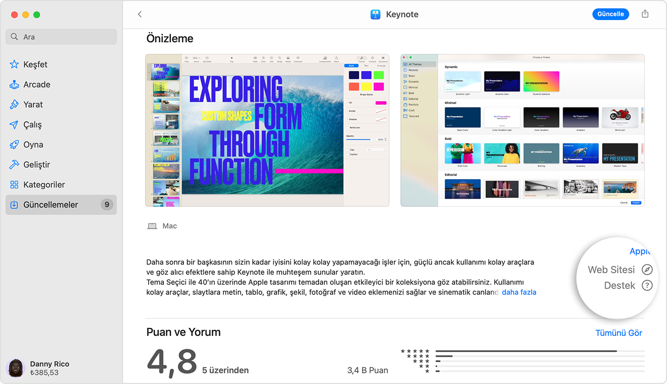The height and width of the screenshot is (384, 667).
Task: Click the Puan ve Yorum heading
Action: 183,332
